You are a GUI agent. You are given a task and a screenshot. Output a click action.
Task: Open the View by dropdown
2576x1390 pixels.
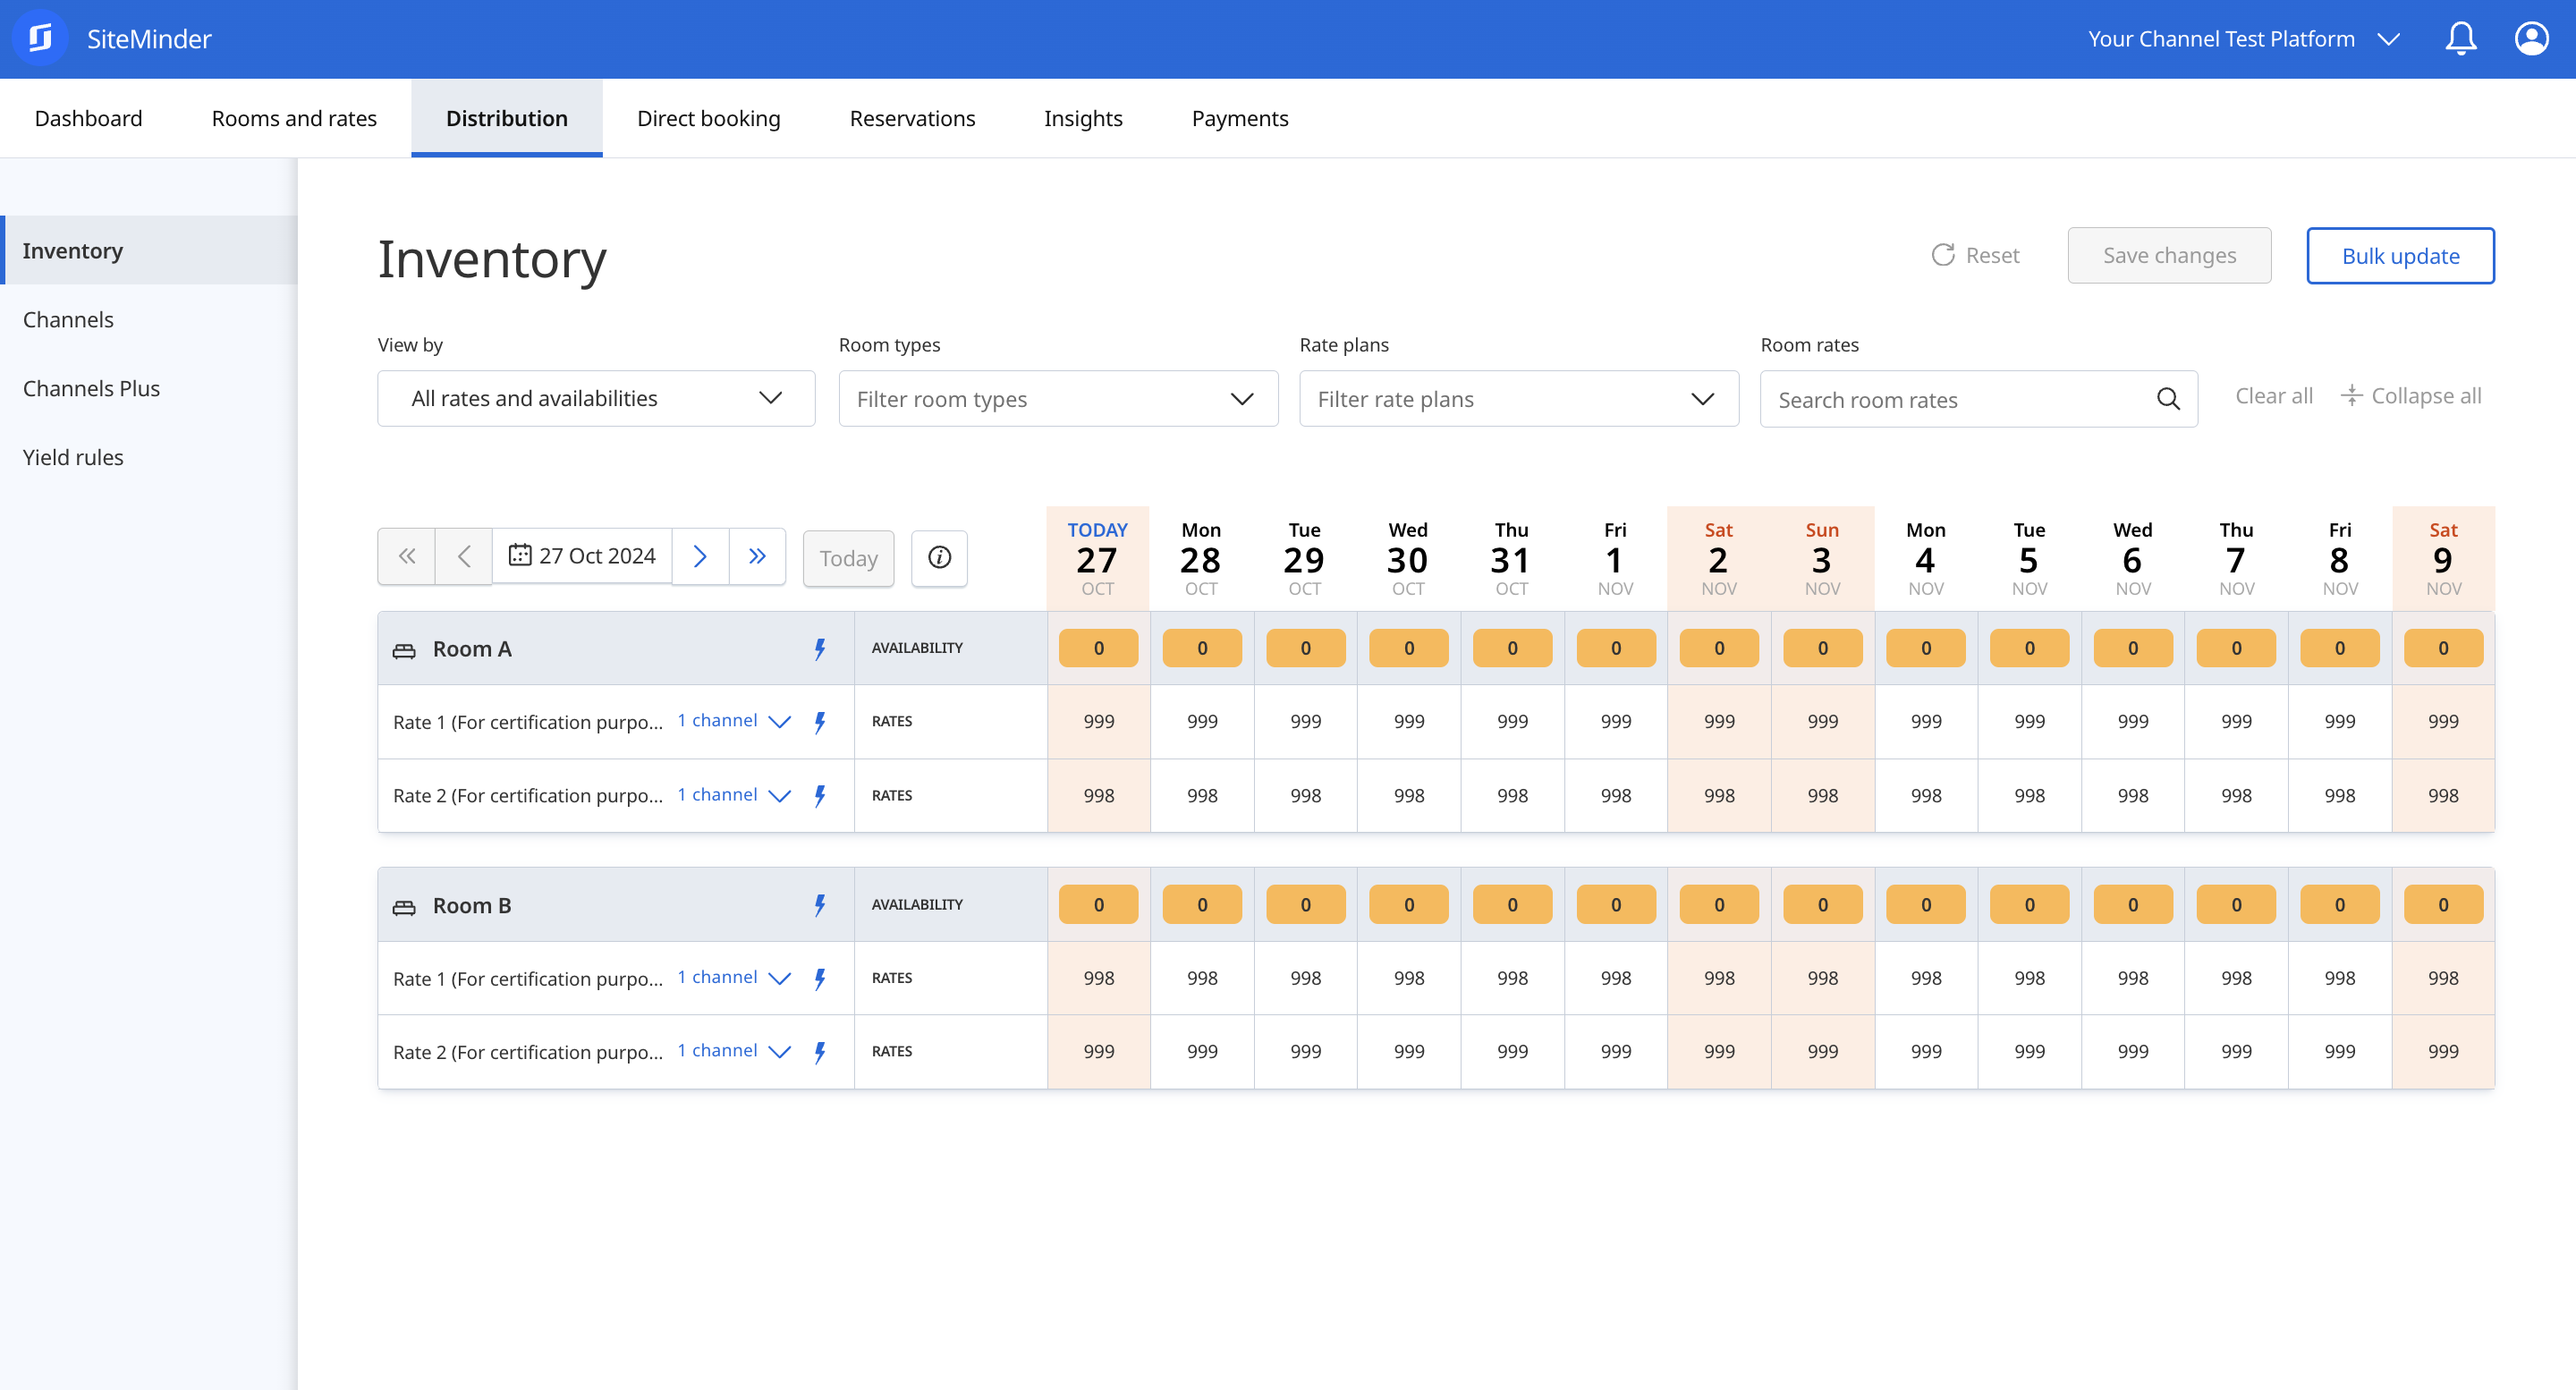(596, 399)
